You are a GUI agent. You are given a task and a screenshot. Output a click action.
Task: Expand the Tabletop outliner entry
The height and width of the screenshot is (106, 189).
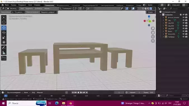click(x=163, y=37)
